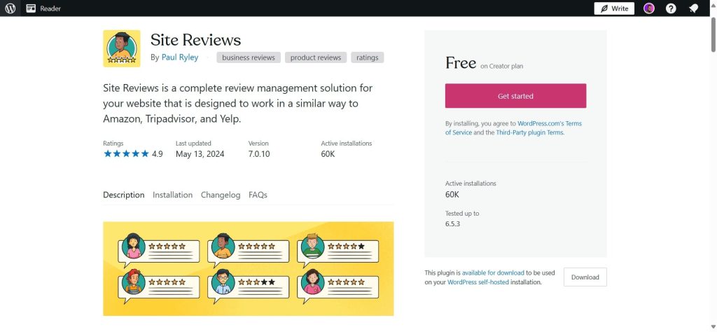Click the May 13, 2024 date
The height and width of the screenshot is (332, 717).
tap(200, 154)
